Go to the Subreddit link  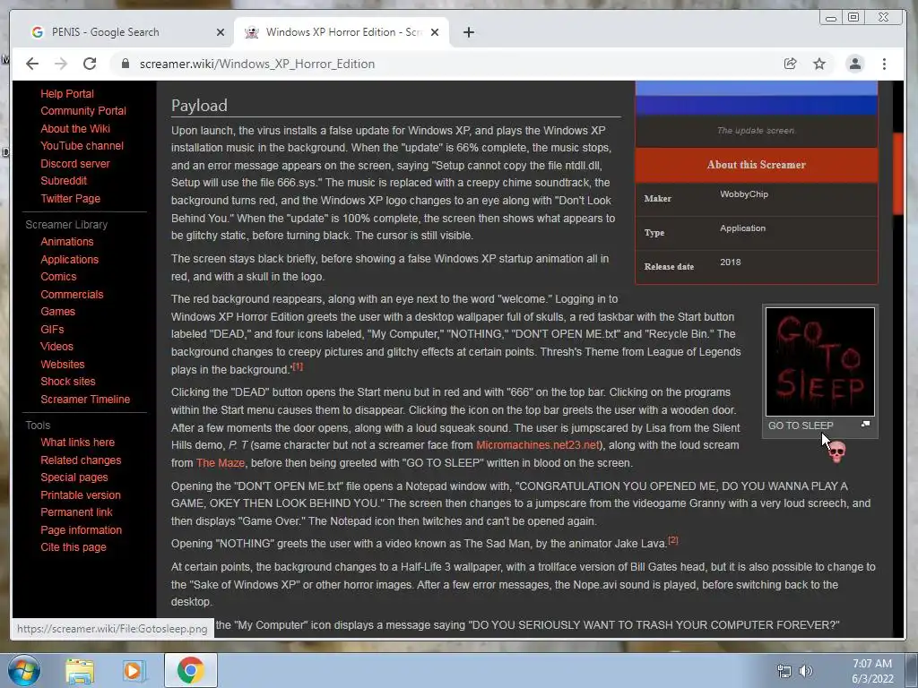(x=64, y=181)
